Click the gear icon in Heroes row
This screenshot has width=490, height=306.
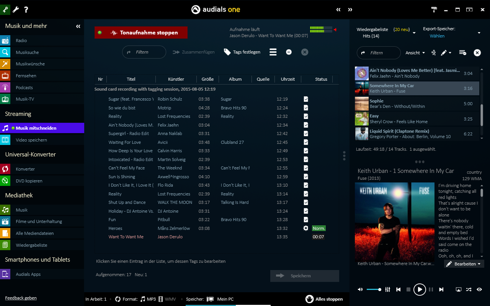pos(305,228)
